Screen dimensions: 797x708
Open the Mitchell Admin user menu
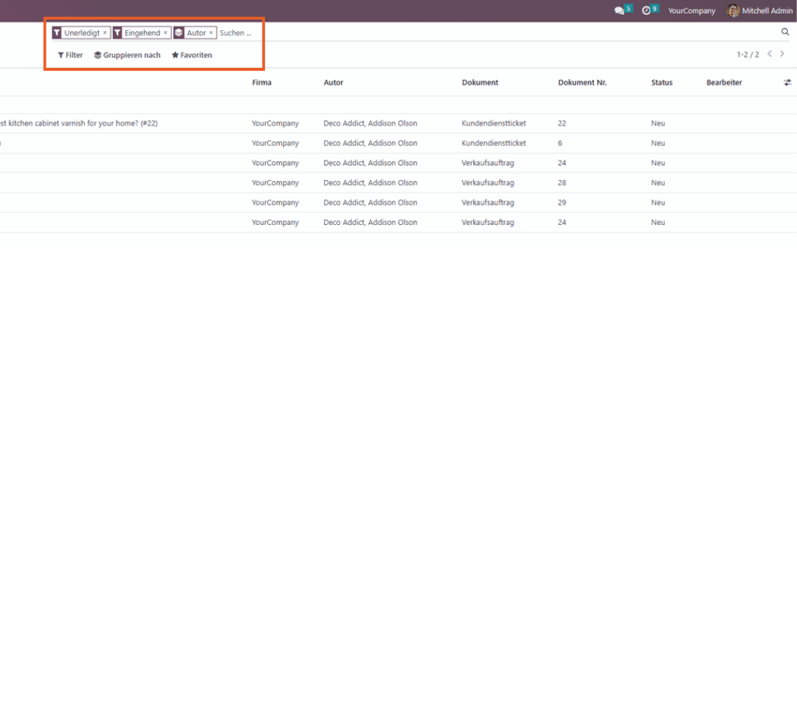coord(759,10)
